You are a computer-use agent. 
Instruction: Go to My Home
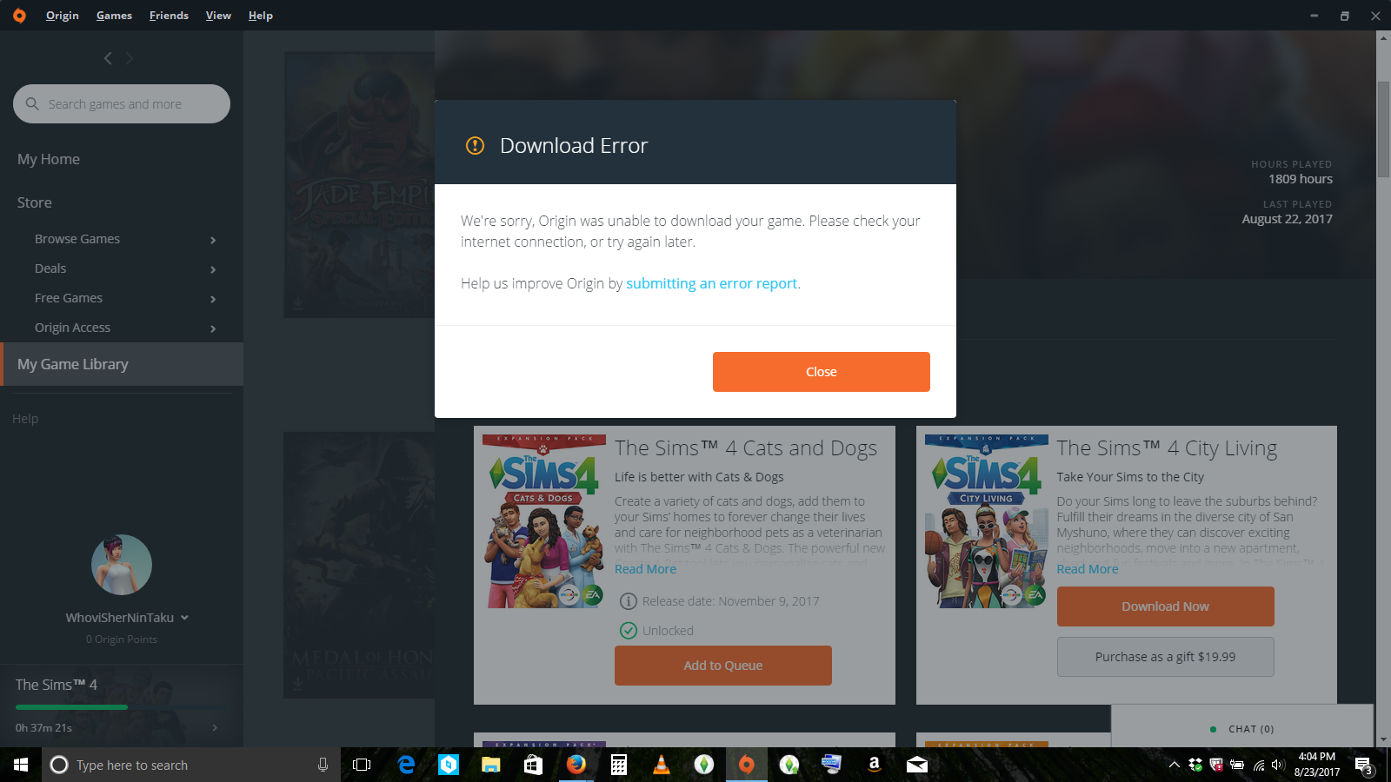(49, 159)
